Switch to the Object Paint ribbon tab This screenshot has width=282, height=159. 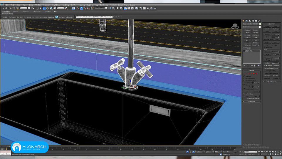pyautogui.click(x=37, y=11)
